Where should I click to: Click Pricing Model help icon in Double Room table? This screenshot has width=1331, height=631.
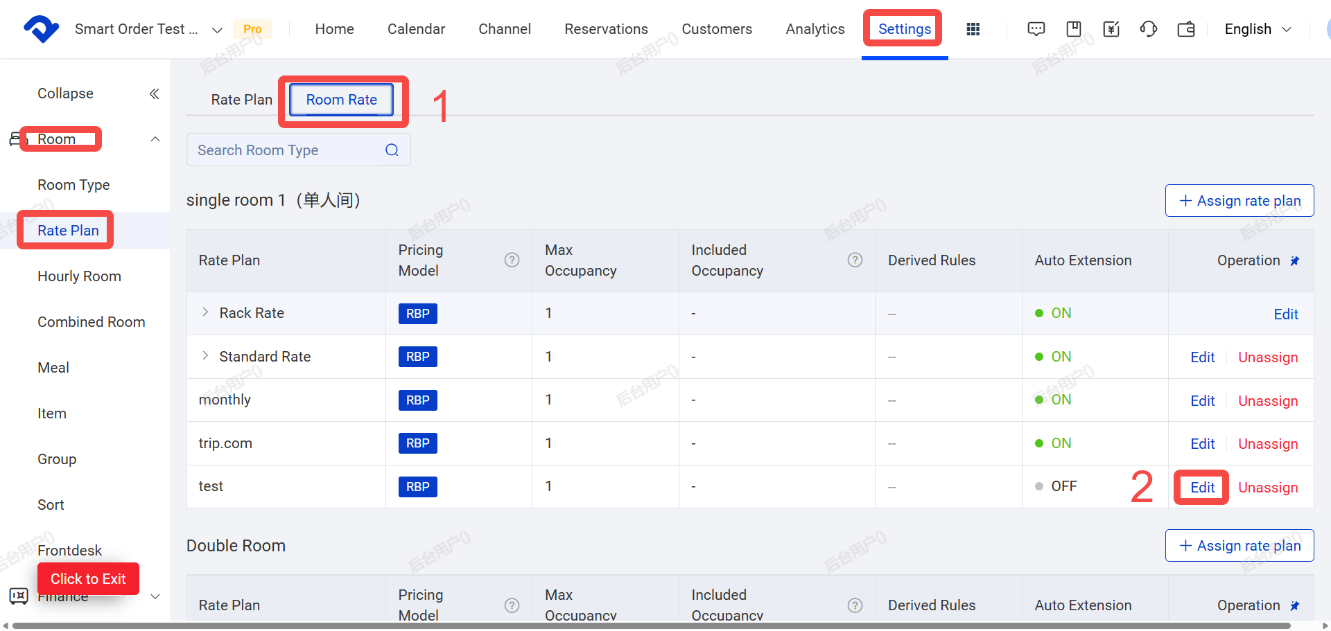tap(512, 605)
